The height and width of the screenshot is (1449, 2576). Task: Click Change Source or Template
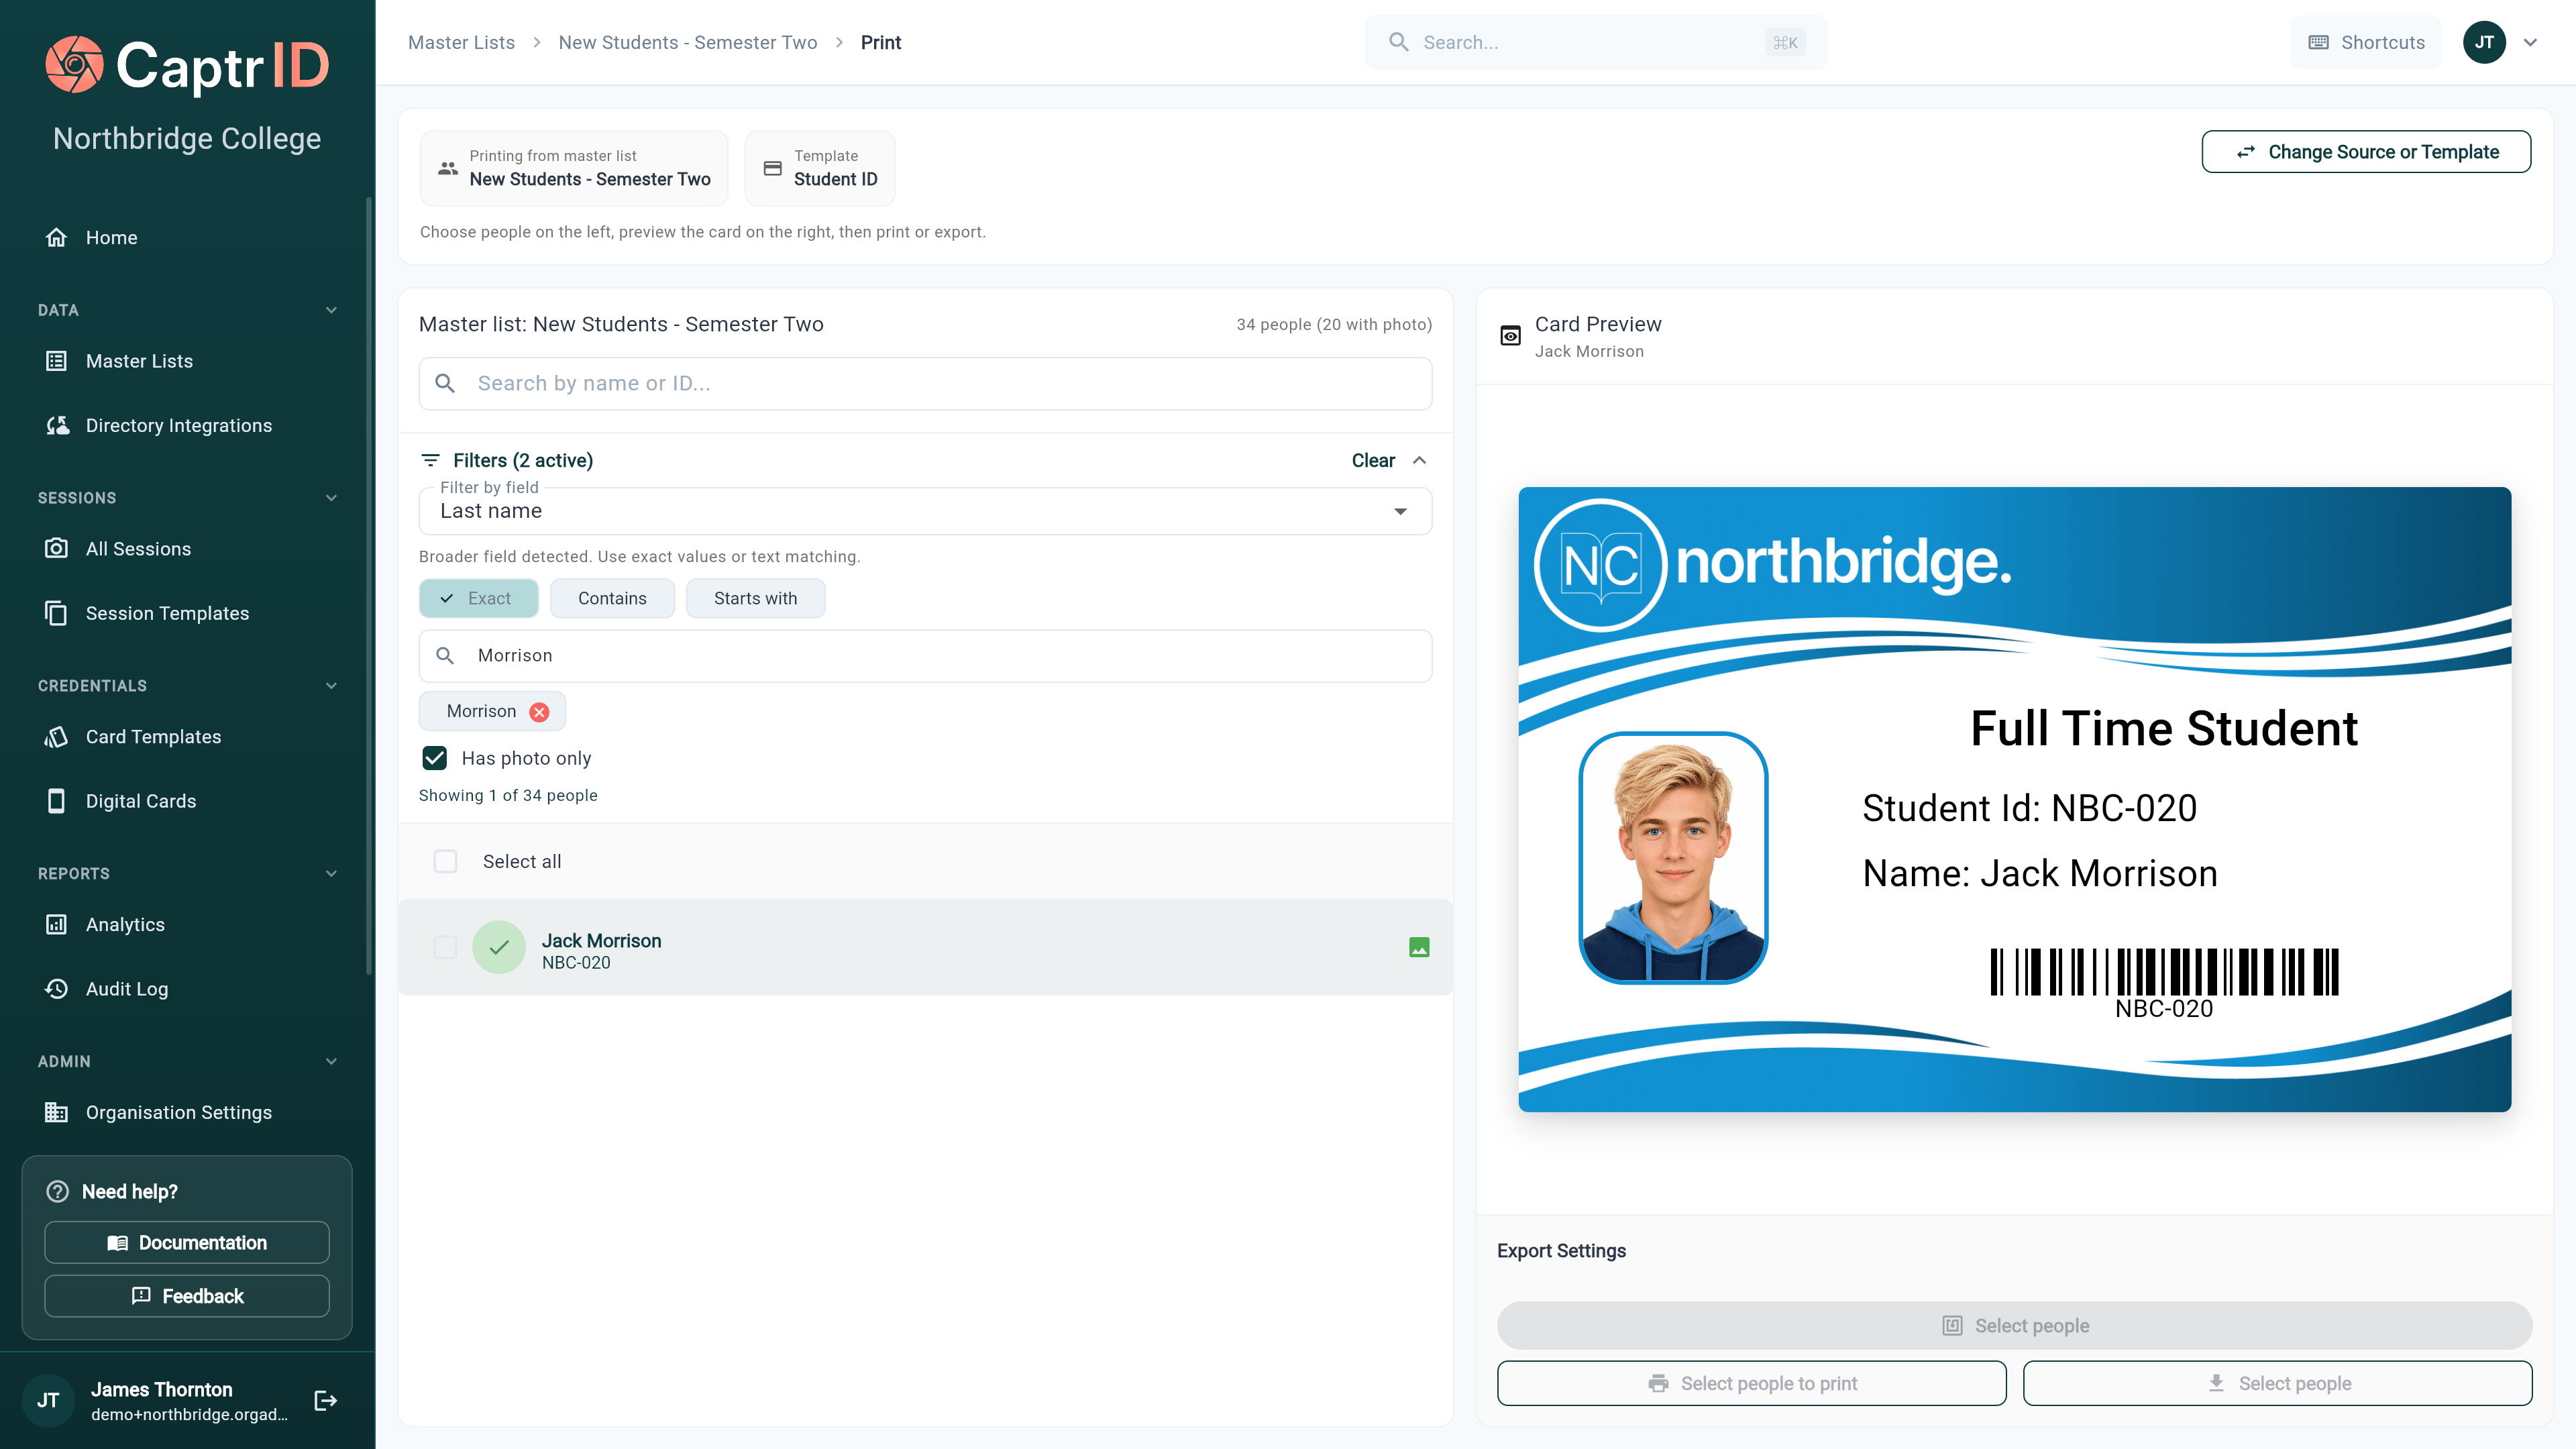pyautogui.click(x=2366, y=152)
